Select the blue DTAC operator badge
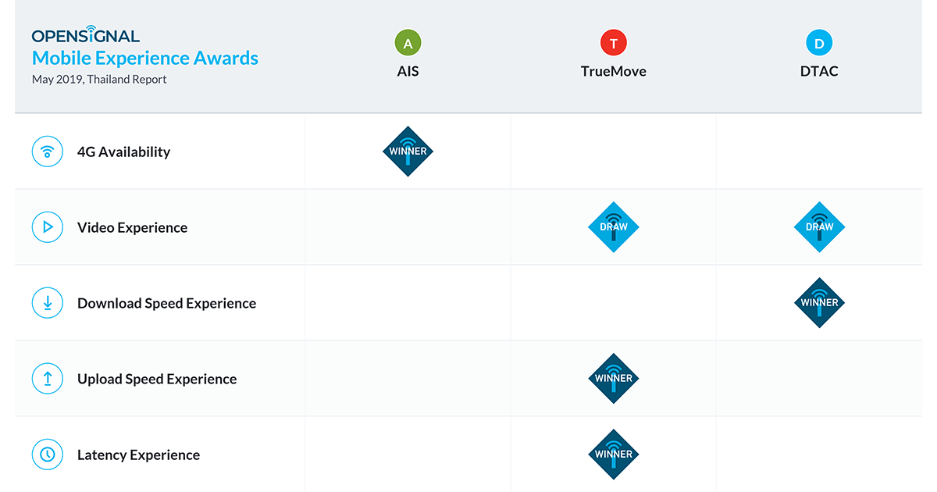 point(819,44)
